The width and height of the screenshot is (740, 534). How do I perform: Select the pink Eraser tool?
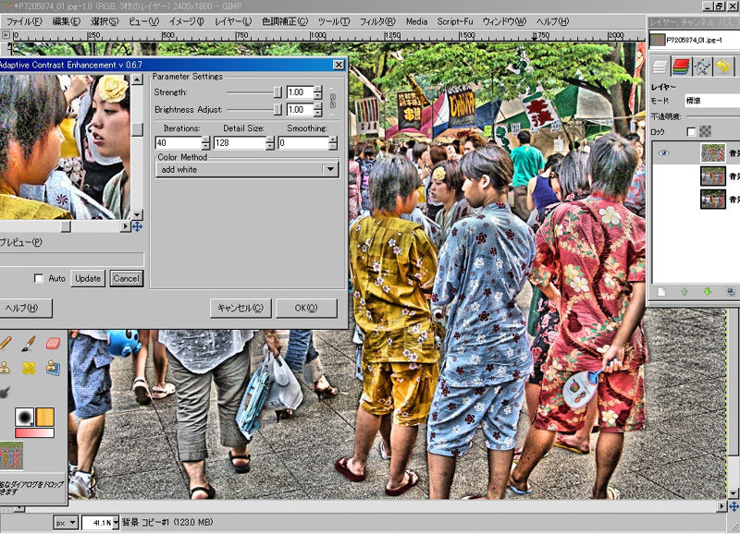(x=53, y=343)
